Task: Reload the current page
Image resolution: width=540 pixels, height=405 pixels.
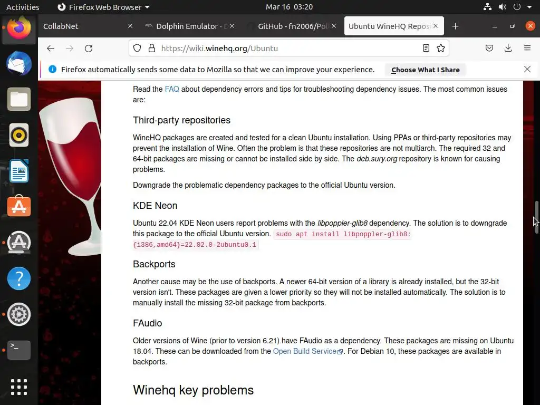Action: click(x=89, y=48)
